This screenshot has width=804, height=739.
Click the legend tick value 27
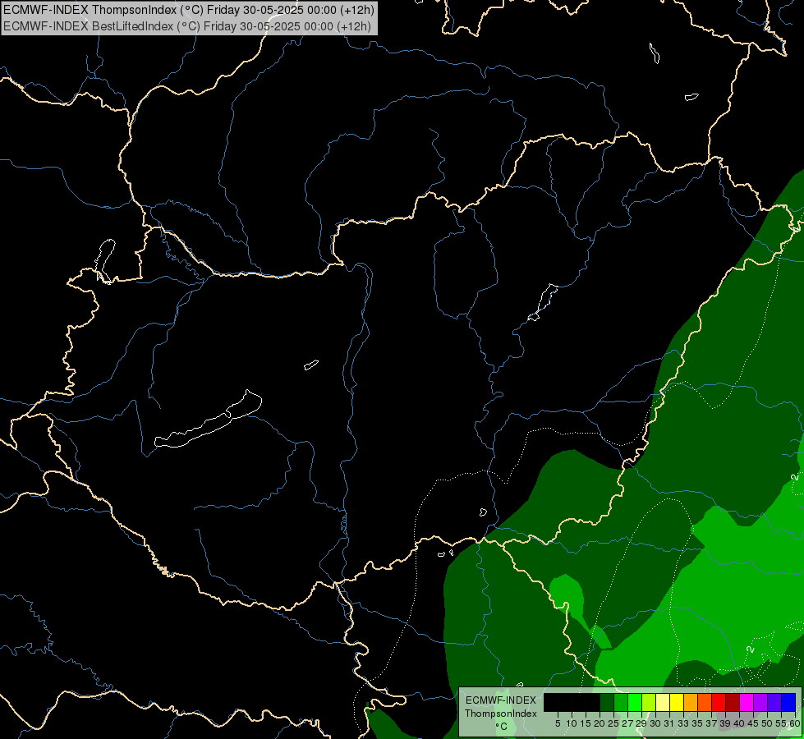[627, 723]
